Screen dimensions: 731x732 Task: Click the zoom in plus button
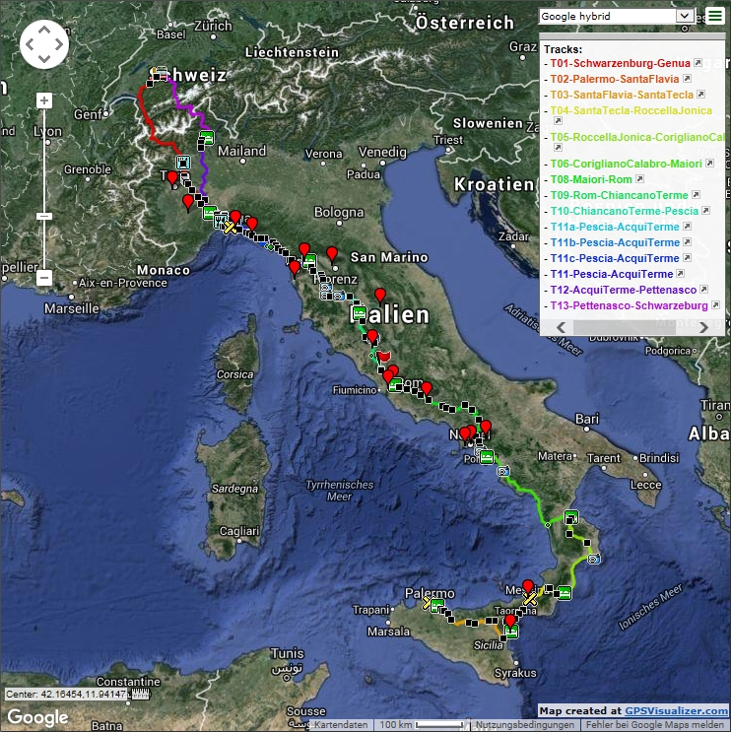tap(44, 100)
